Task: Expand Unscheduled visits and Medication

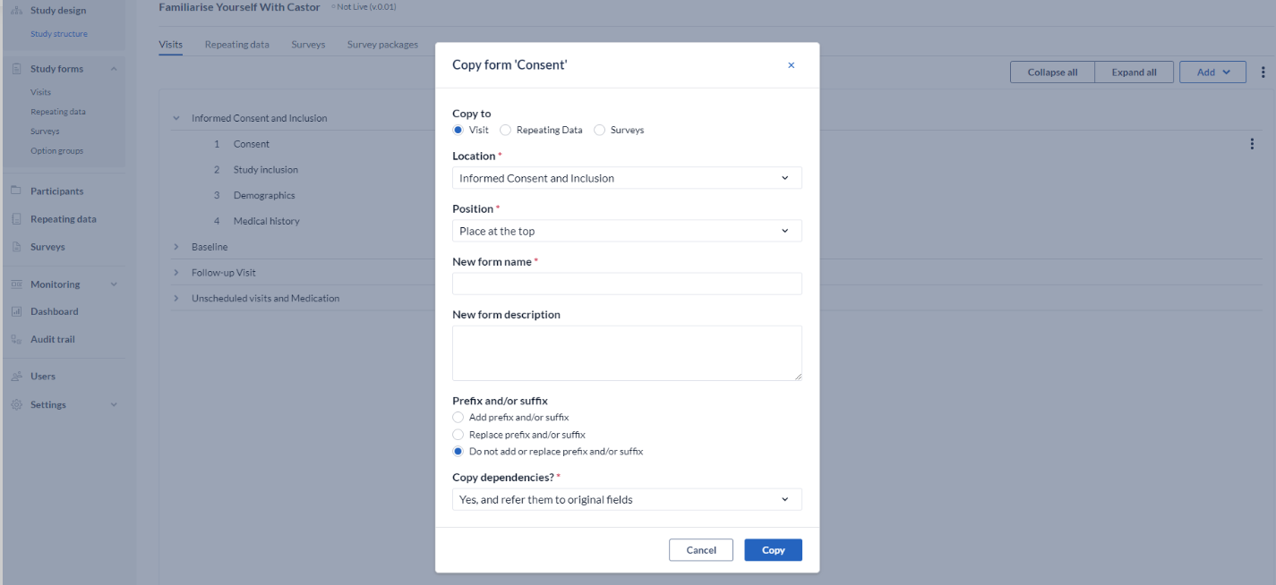Action: coord(176,299)
